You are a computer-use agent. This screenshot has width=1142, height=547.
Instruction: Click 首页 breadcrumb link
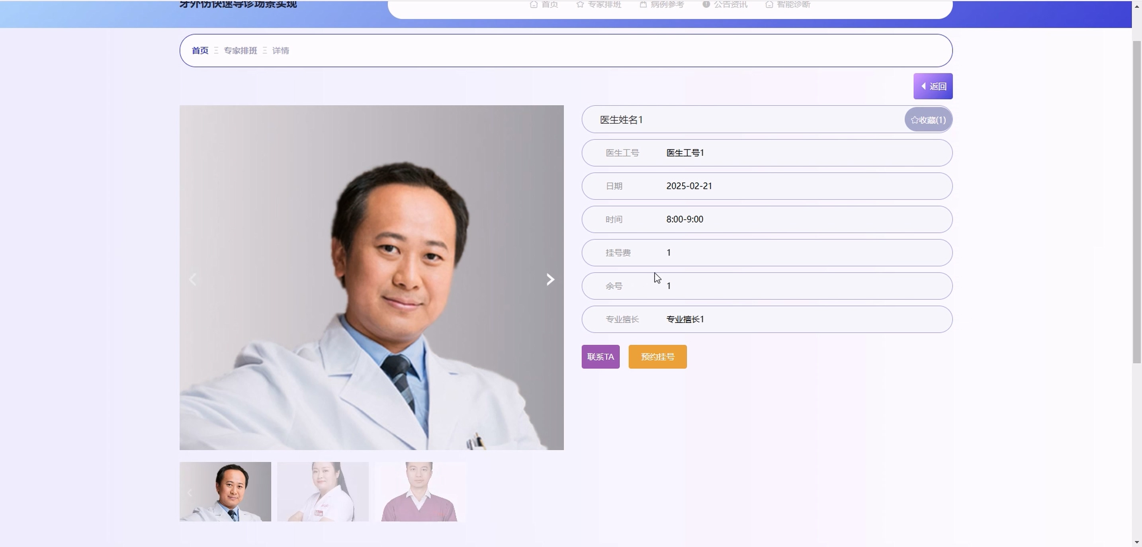[x=200, y=51]
